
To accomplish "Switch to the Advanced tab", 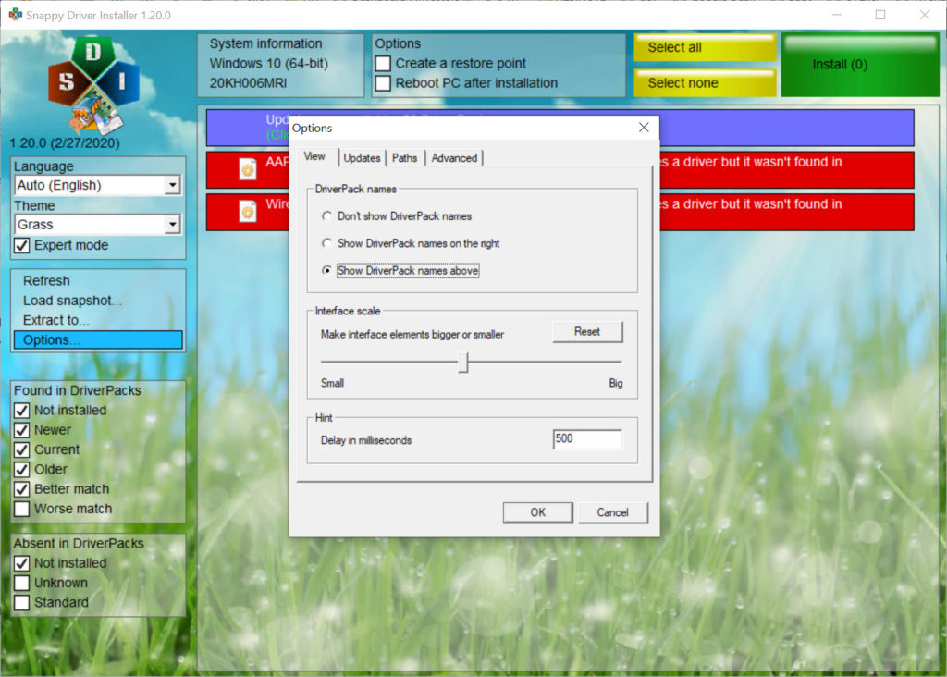I will (454, 158).
